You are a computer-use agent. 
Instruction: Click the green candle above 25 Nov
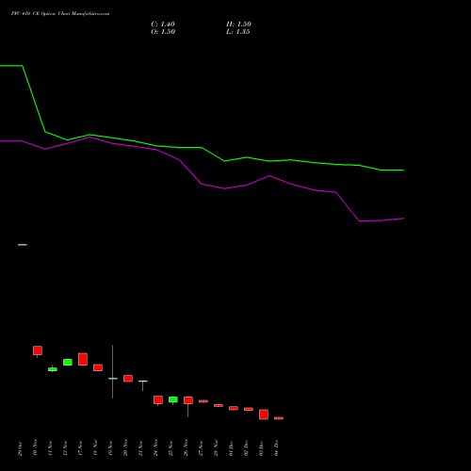173,399
